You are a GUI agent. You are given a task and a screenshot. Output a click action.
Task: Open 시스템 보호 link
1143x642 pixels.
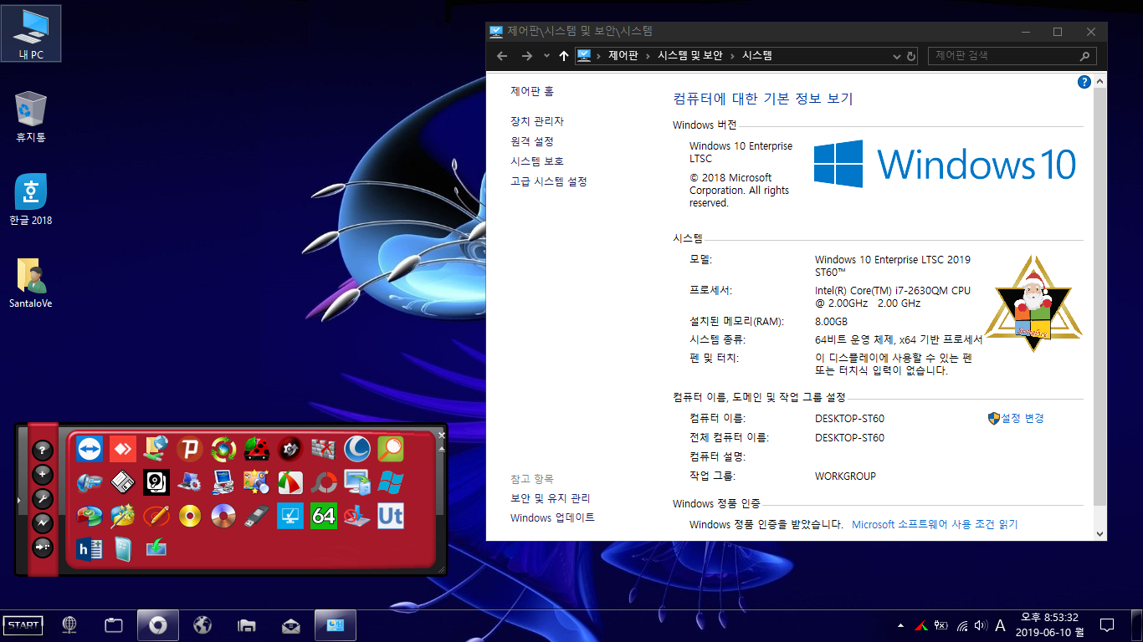pos(537,161)
